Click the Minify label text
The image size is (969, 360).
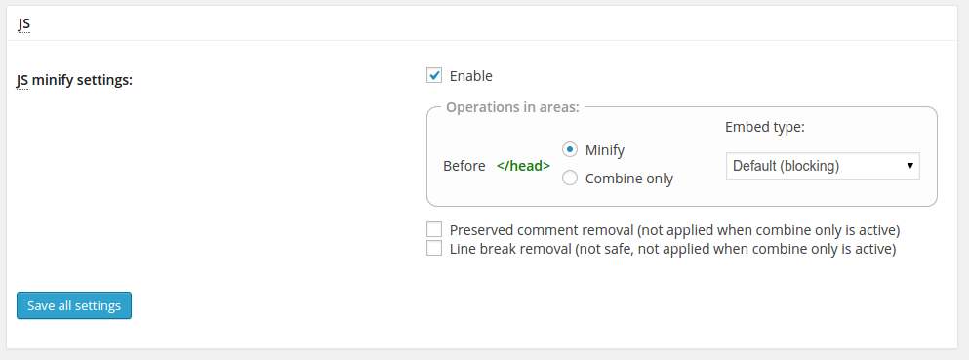pos(605,150)
